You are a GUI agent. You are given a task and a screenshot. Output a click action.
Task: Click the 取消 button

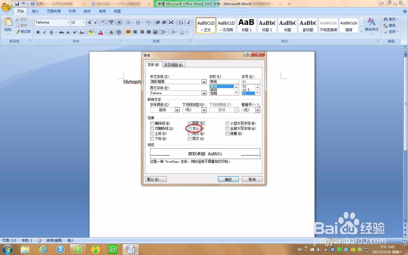(252, 179)
